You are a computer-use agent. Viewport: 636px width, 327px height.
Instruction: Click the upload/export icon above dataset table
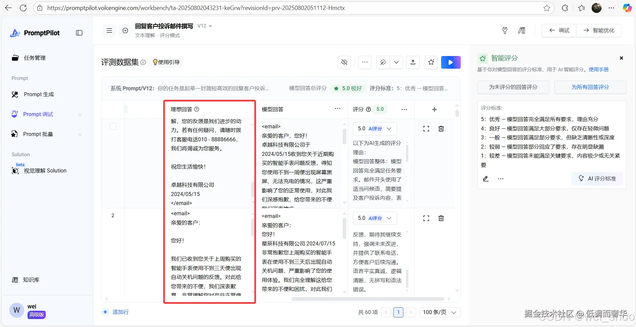(x=413, y=62)
